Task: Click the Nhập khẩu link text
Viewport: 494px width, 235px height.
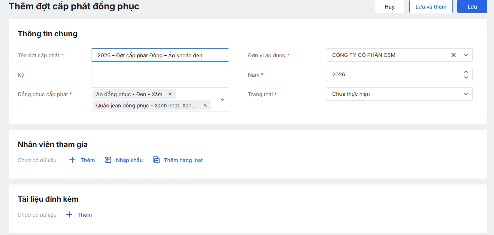Action: [129, 160]
